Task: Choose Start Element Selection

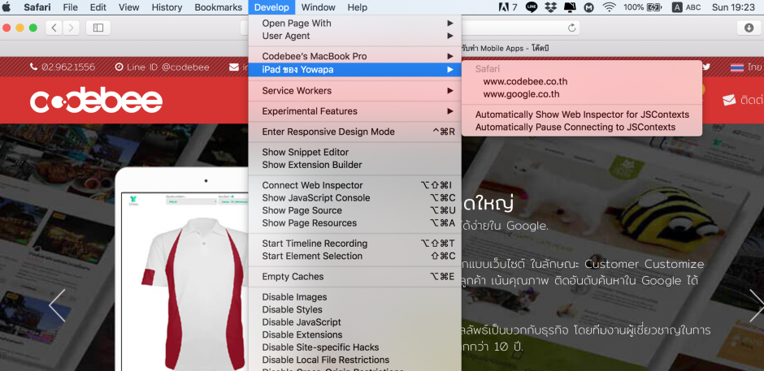Action: (x=354, y=256)
